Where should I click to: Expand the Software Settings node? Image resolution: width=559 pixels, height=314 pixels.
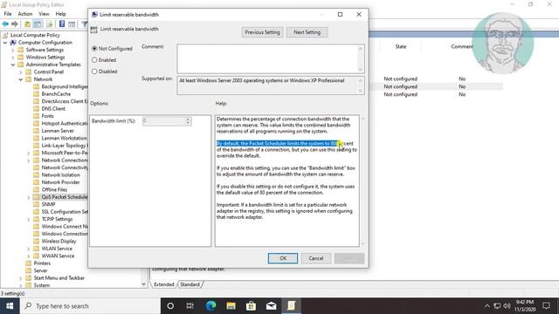coord(13,50)
